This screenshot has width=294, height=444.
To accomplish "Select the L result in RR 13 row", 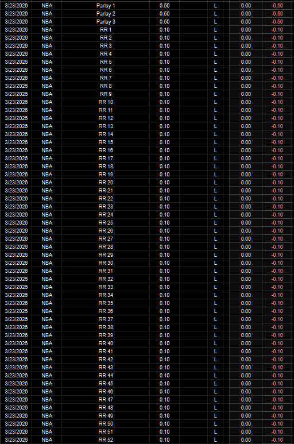I will [215, 126].
